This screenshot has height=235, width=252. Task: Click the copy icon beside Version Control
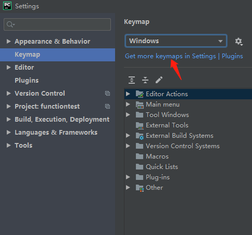click(x=107, y=94)
